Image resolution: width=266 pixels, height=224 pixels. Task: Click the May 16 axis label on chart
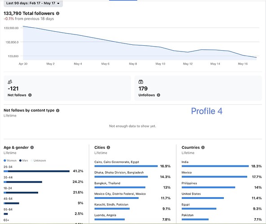coord(243,64)
